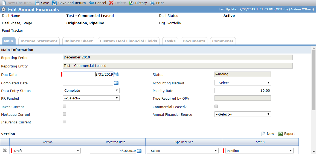Click the Save and Return icon
The width and height of the screenshot is (316, 154).
(x=54, y=3)
